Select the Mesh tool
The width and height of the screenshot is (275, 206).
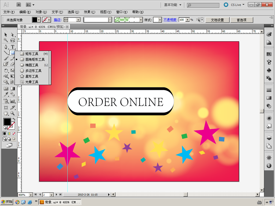pyautogui.click(x=6, y=89)
